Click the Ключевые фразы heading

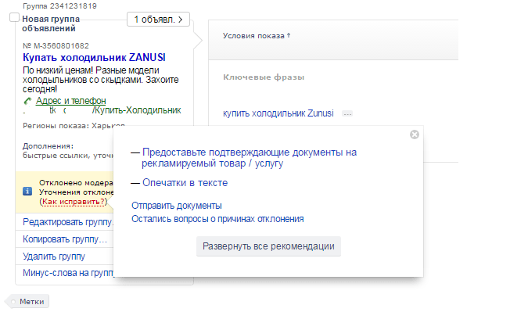click(x=264, y=77)
